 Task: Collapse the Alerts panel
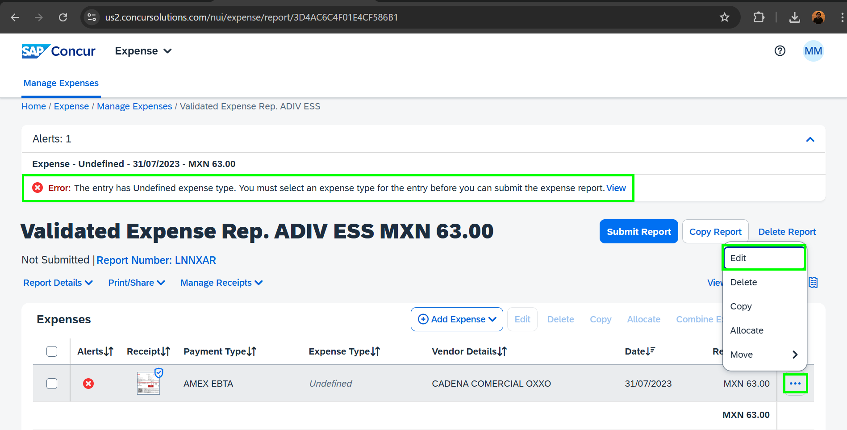click(810, 139)
